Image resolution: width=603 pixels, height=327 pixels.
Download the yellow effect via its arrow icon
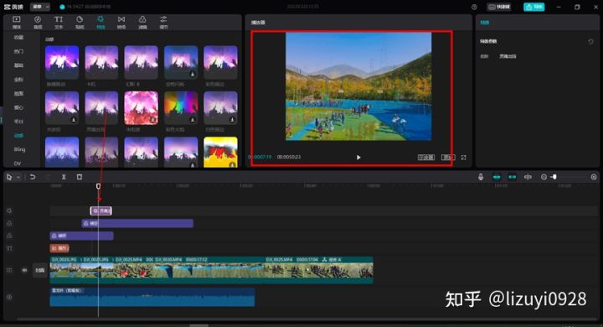[232, 164]
